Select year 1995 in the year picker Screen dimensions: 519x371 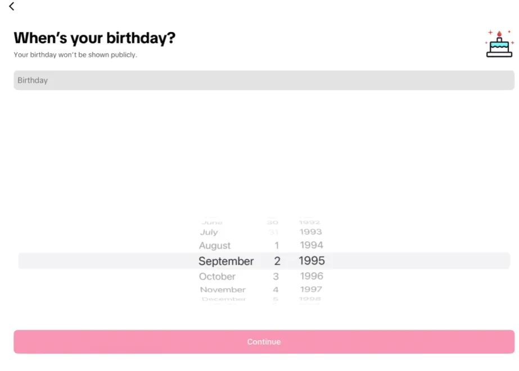click(311, 261)
